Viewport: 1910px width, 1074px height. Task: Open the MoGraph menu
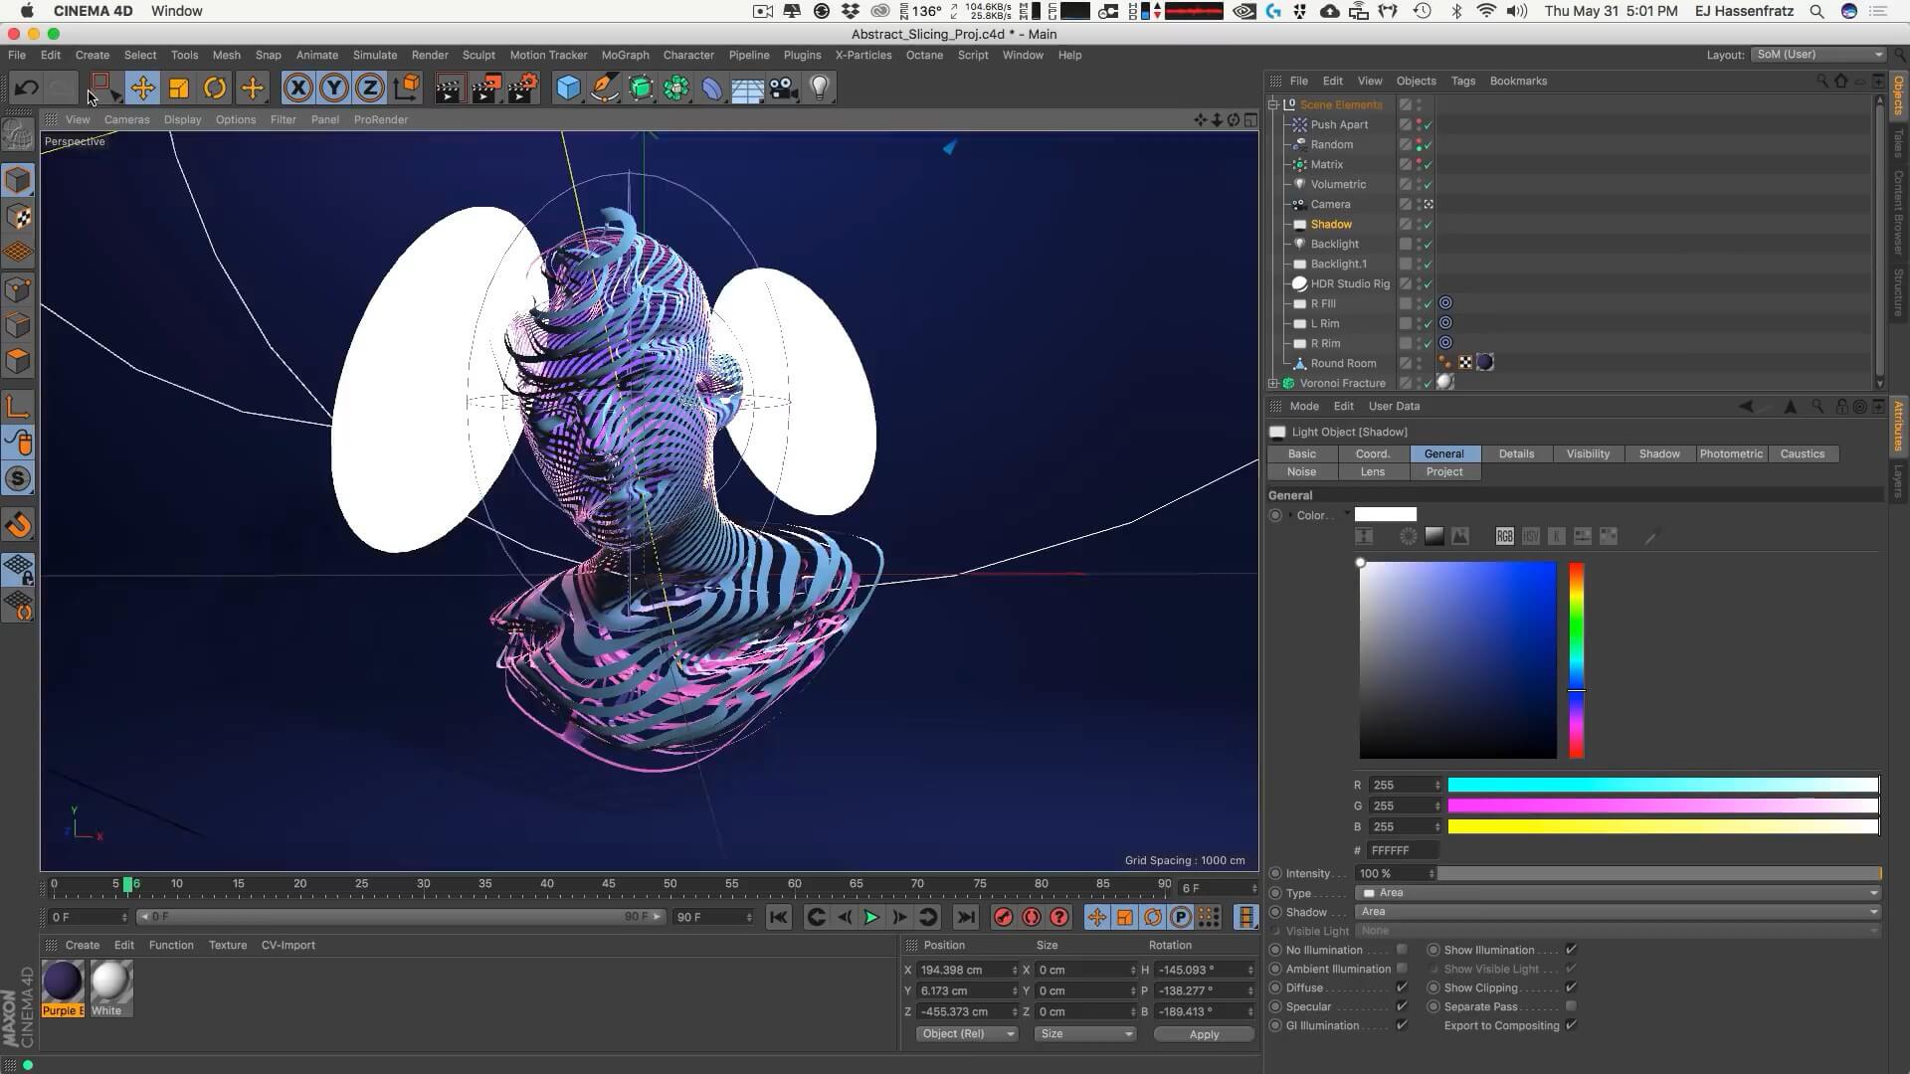[x=625, y=55]
